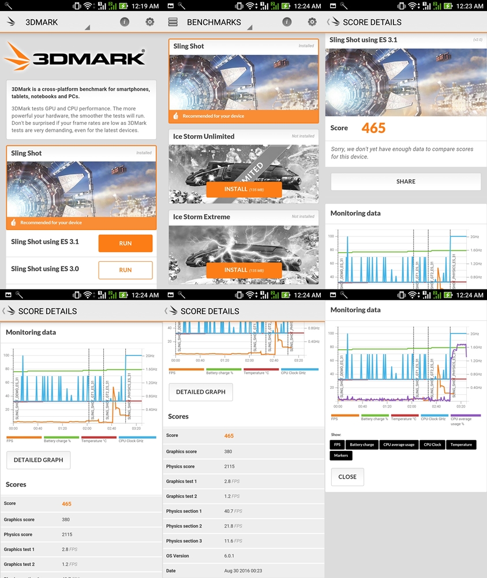Toggle CPU average usage series button

pyautogui.click(x=399, y=444)
